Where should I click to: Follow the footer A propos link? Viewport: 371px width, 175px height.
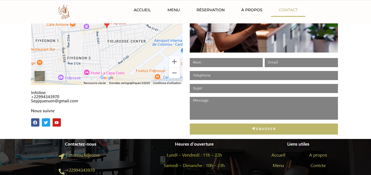[x=318, y=155]
